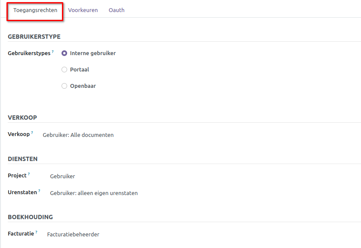Open the Urenstaten dropdown showing alleen eigen urenstaten

point(94,193)
